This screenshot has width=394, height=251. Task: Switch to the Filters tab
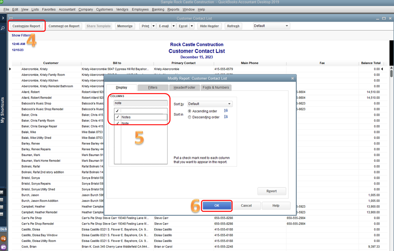[x=153, y=87]
